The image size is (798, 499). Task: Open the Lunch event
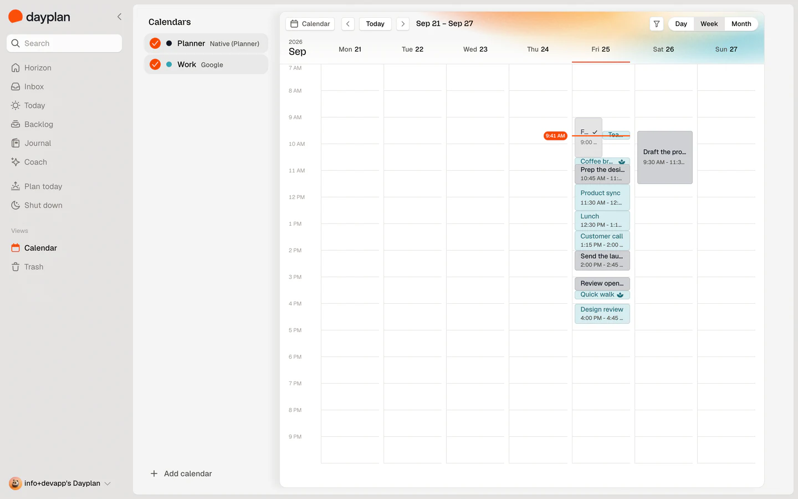click(x=602, y=220)
